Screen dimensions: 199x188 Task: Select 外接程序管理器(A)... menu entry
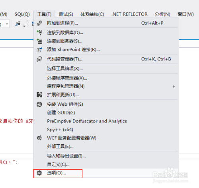point(106,78)
